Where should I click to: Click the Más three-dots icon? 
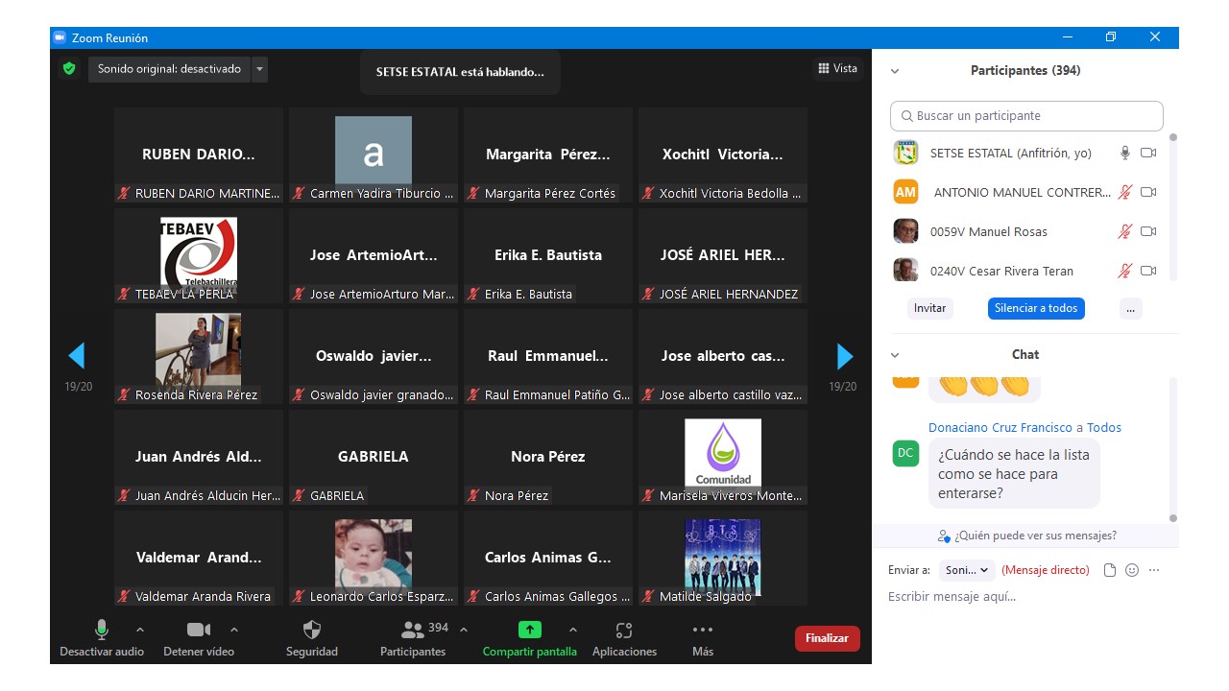pos(703,631)
